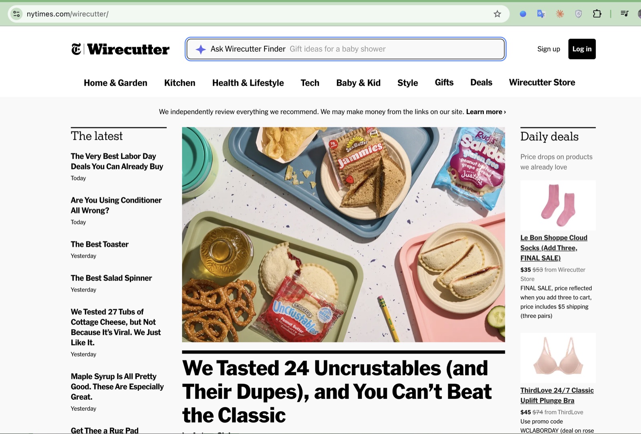Click the Uncrustables feature image
641x434 pixels.
[343, 235]
